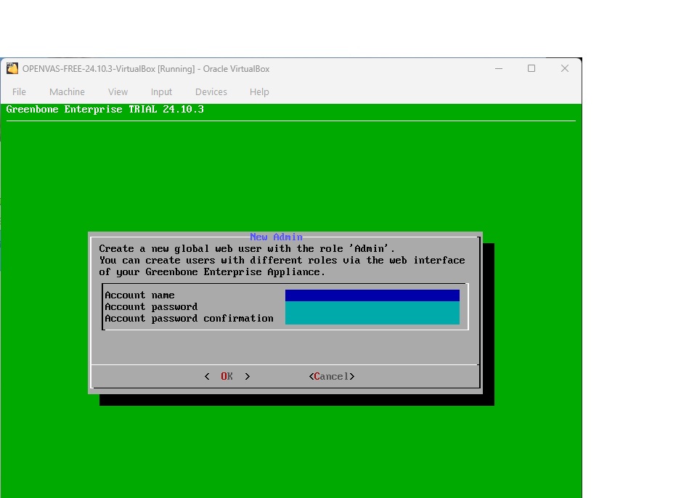Click the window title text in the title bar
Image resolution: width=697 pixels, height=498 pixels.
click(x=145, y=69)
